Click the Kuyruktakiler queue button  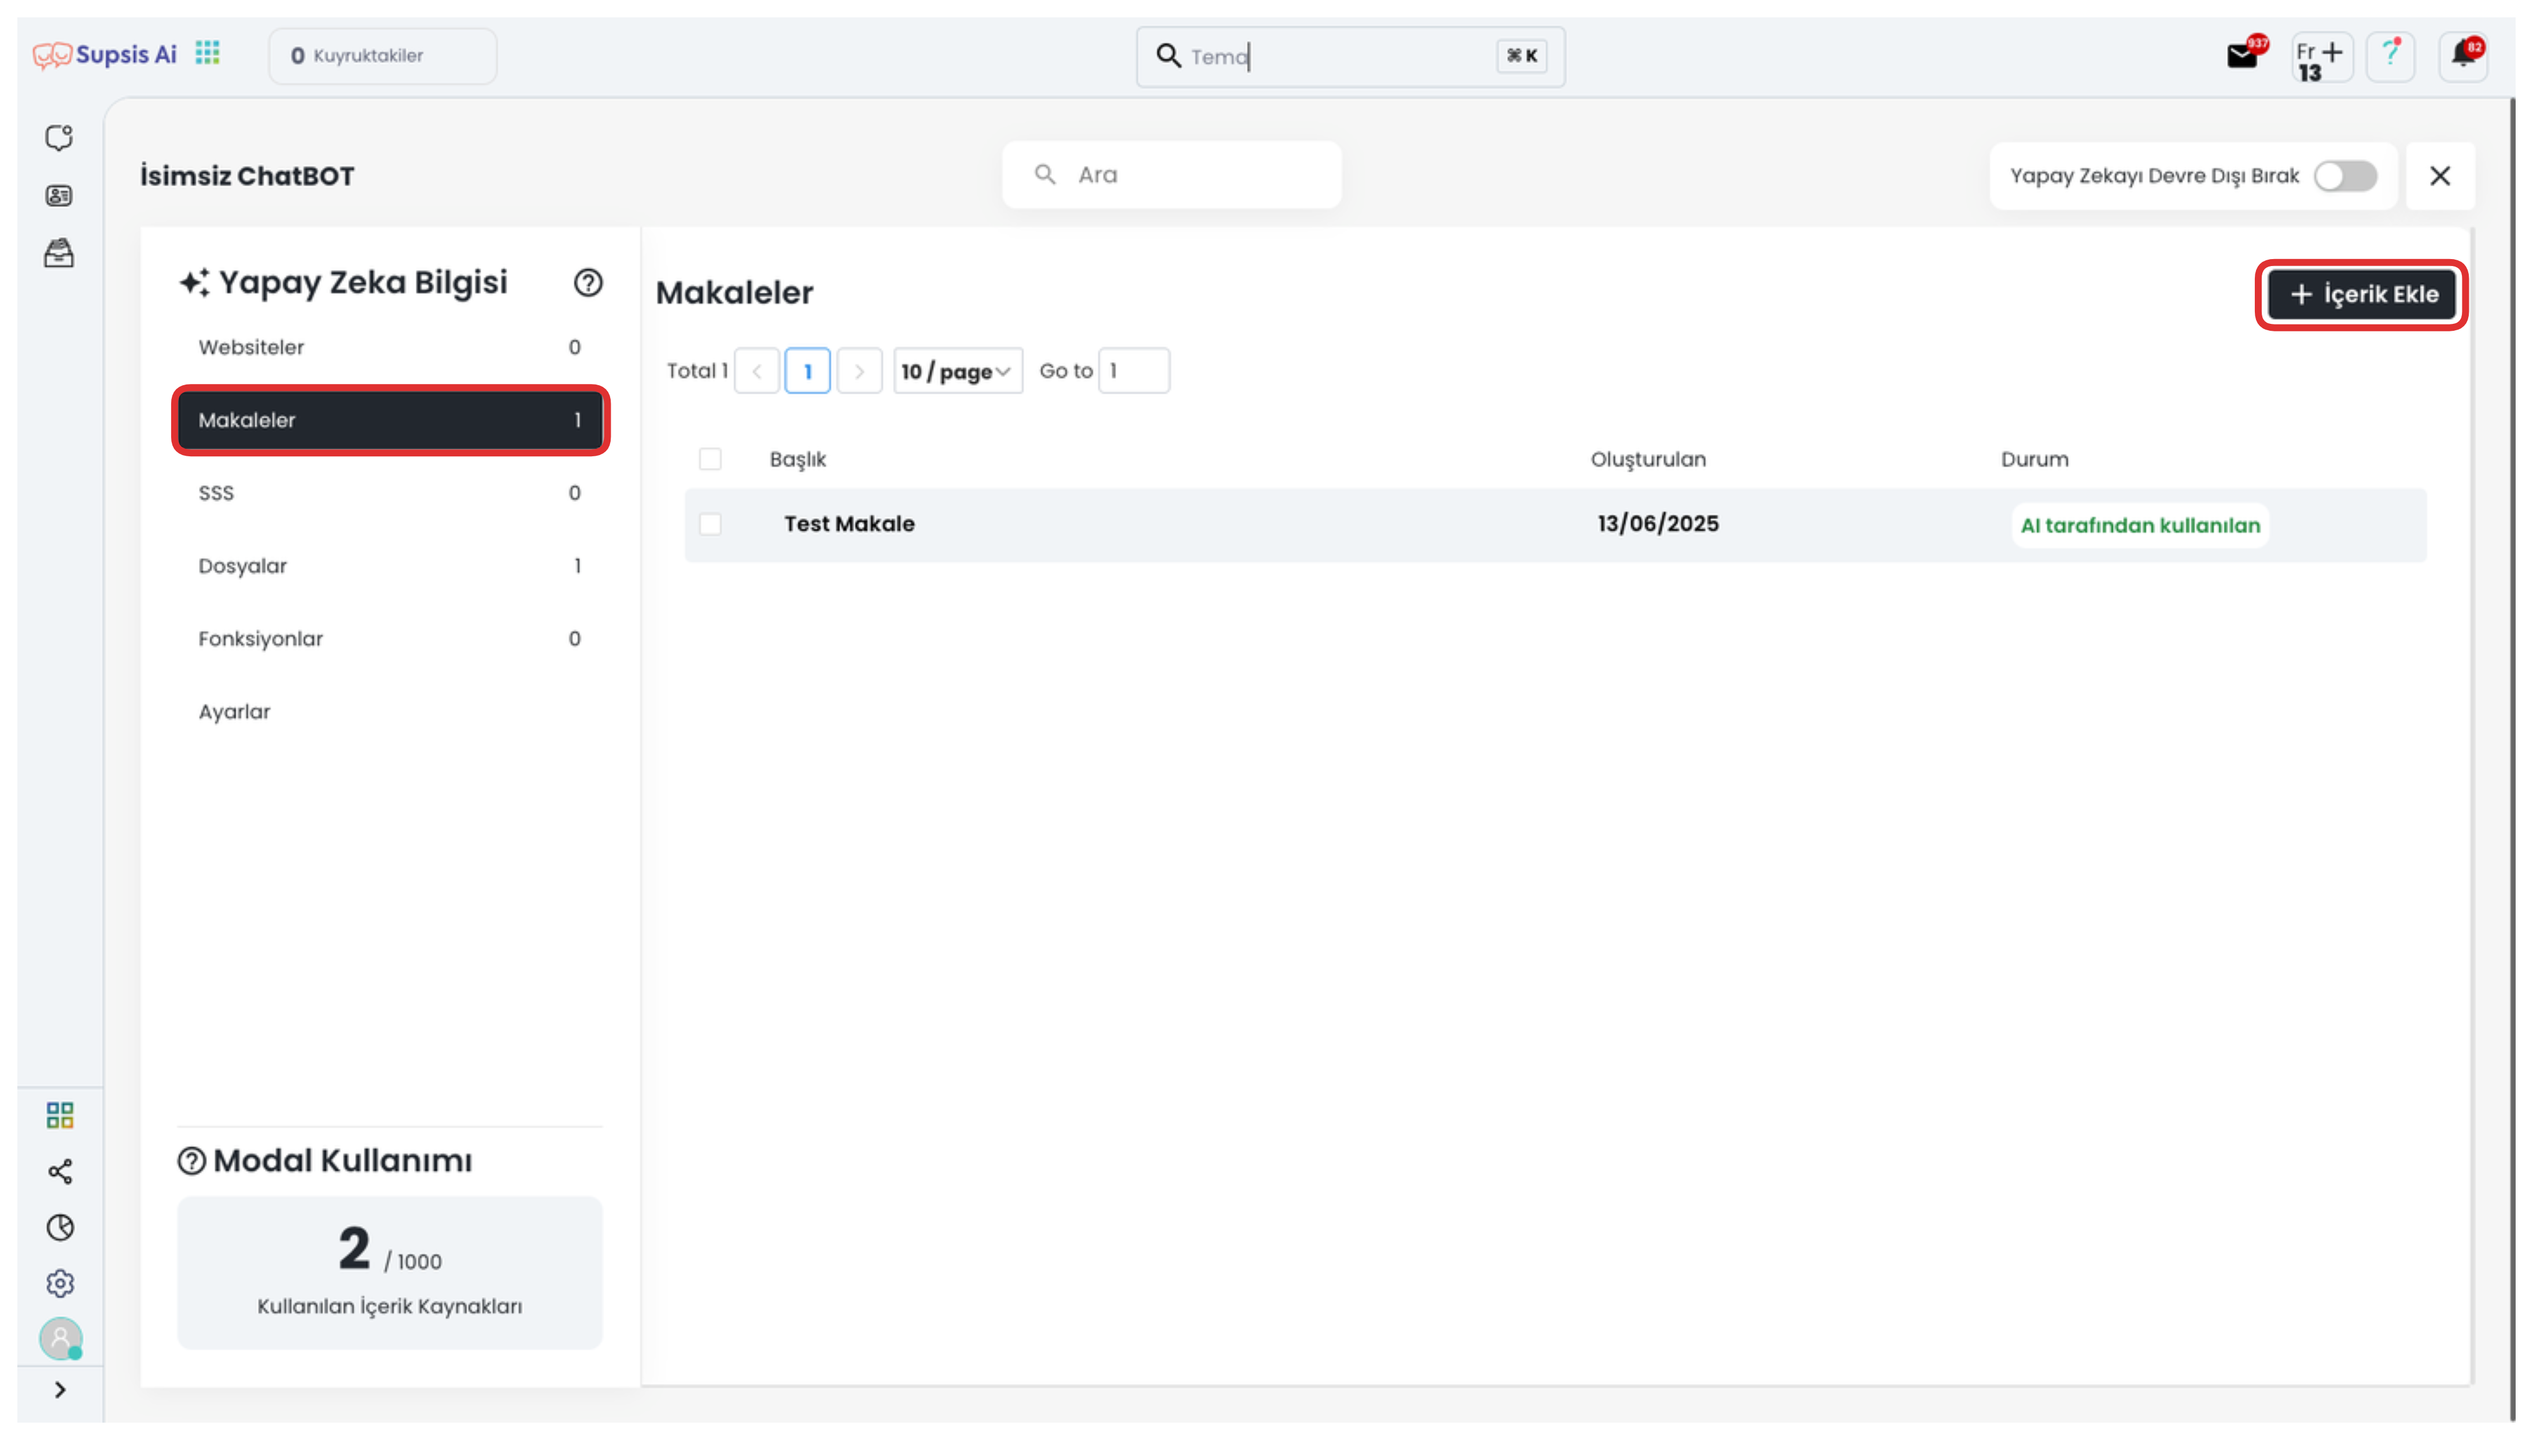(x=383, y=56)
